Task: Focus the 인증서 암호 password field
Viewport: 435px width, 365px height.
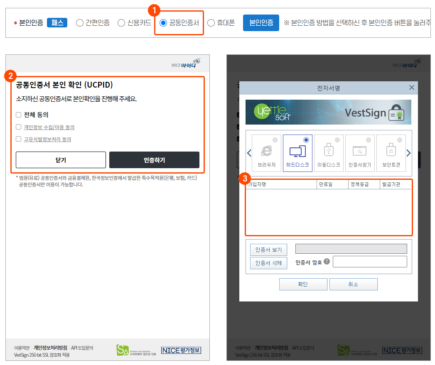Action: (370, 262)
